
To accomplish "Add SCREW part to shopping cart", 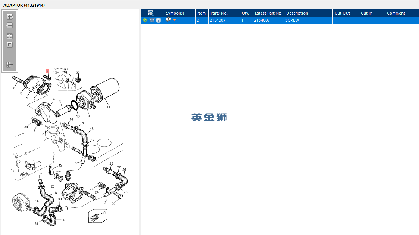I will tap(152, 20).
